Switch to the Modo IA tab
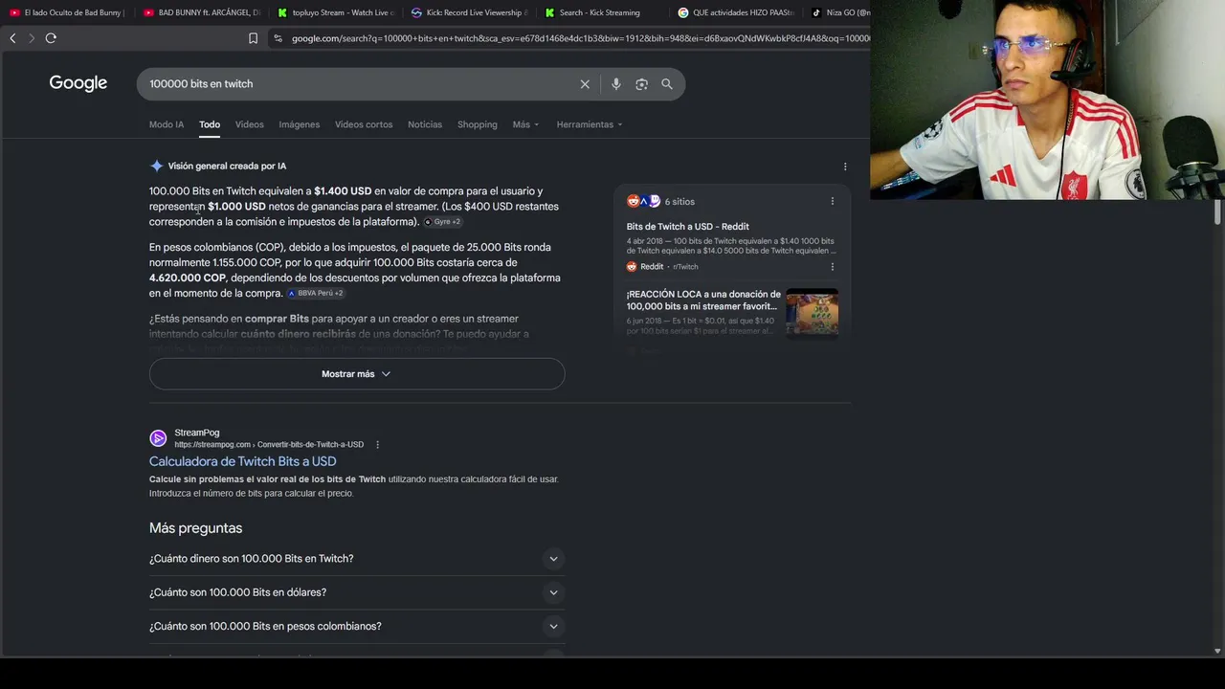This screenshot has height=689, width=1225. pyautogui.click(x=167, y=124)
